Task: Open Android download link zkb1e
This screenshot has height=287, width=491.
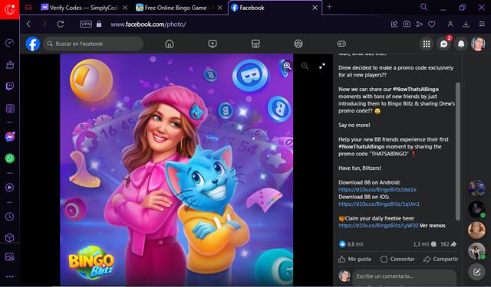Action: click(x=377, y=190)
